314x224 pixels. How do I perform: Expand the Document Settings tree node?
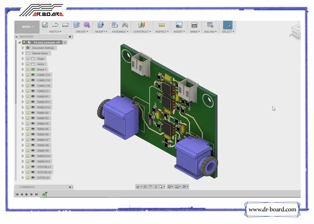[x=23, y=48]
